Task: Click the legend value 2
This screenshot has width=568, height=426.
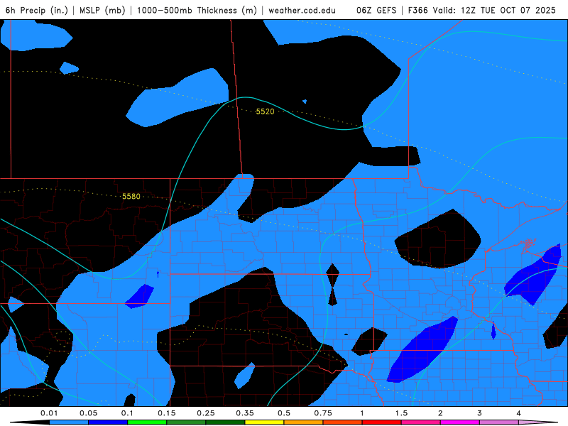Action: tap(440, 413)
